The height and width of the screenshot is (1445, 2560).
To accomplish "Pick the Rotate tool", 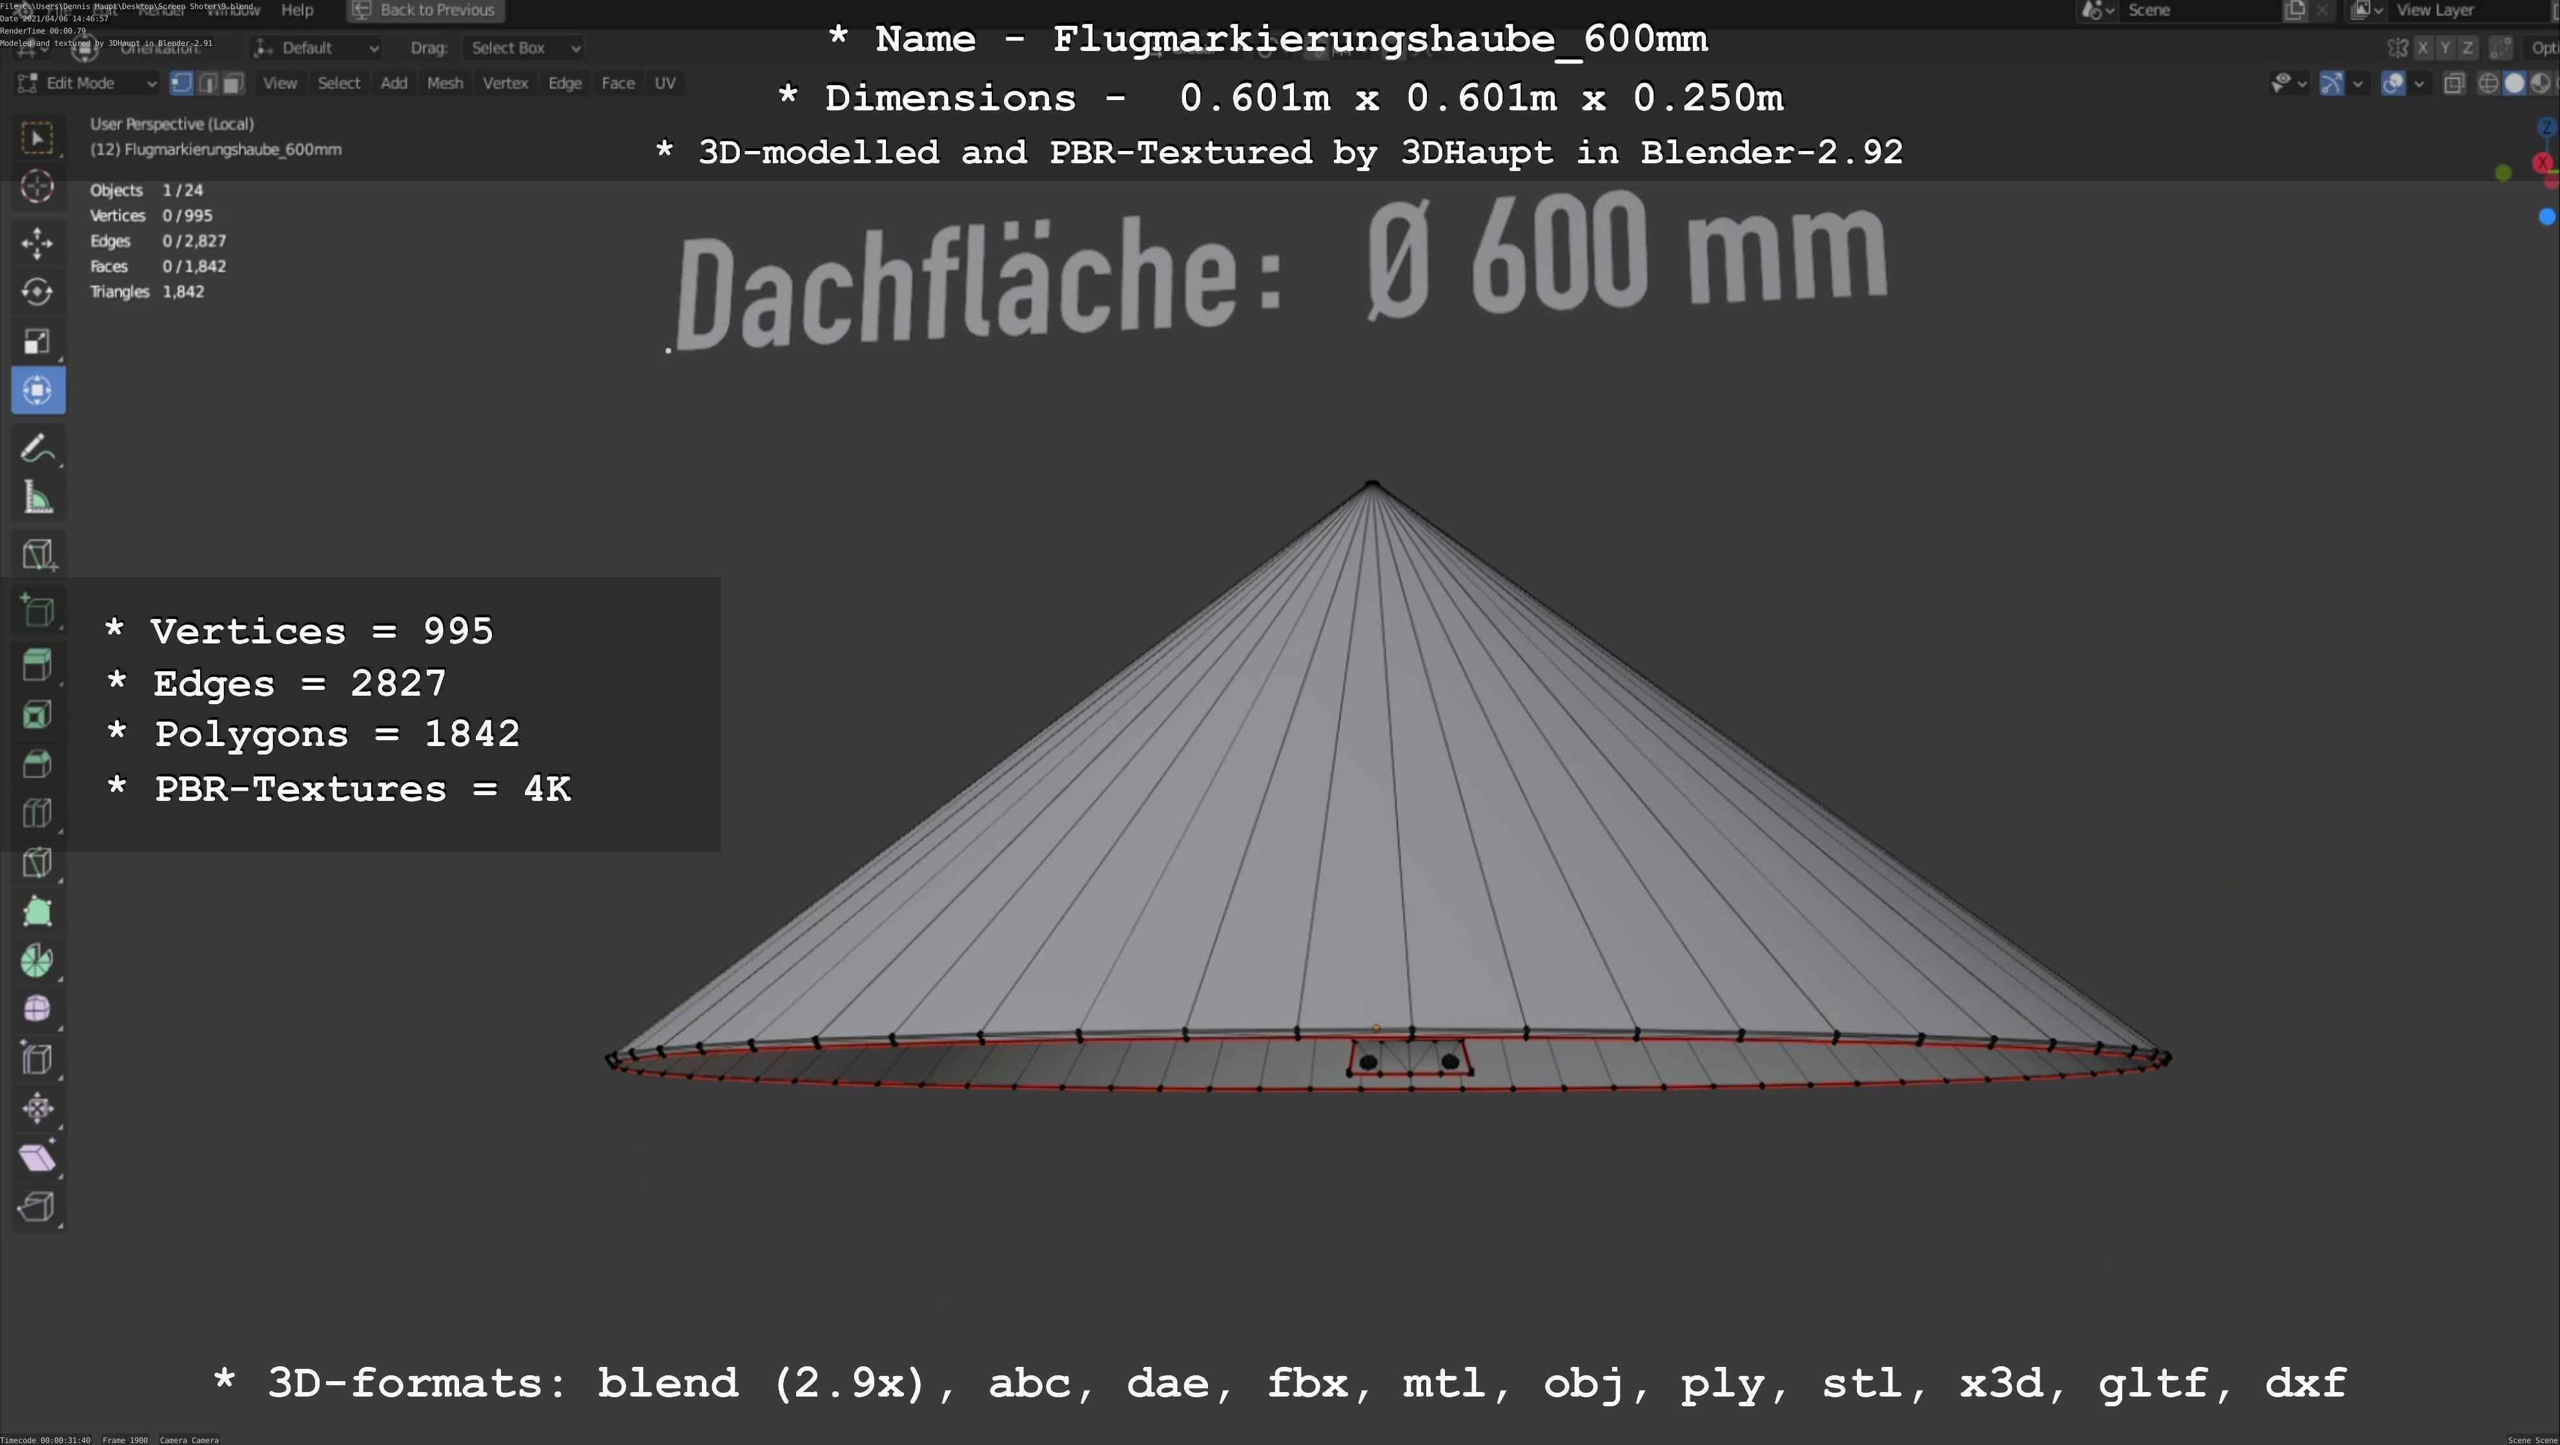I will tap(37, 292).
